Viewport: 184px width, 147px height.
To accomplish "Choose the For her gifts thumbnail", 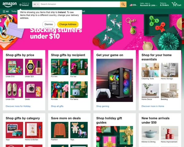I will tap(79, 67).
